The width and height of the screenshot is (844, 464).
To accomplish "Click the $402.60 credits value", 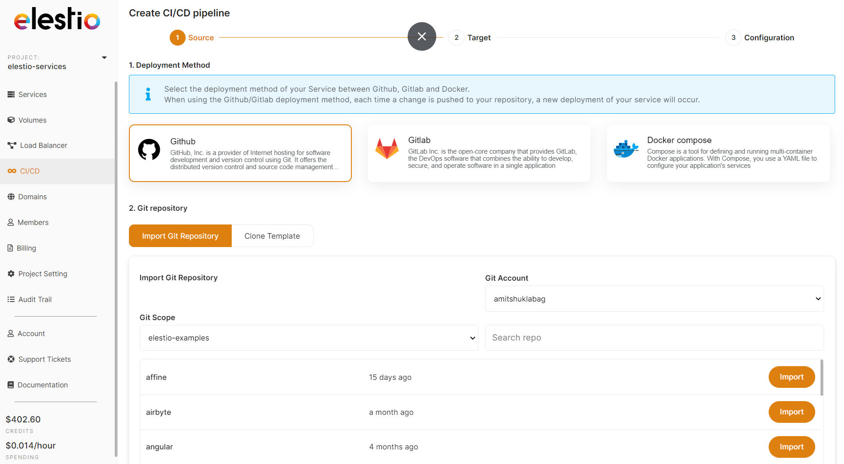I will pyautogui.click(x=23, y=419).
